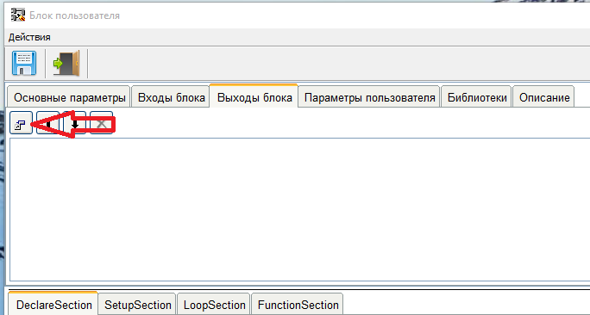Delete the selected output with the X button
Screen dimensions: 590x315
click(x=102, y=122)
